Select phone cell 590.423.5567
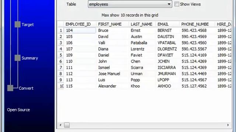The image size is (236, 132). coord(197,49)
